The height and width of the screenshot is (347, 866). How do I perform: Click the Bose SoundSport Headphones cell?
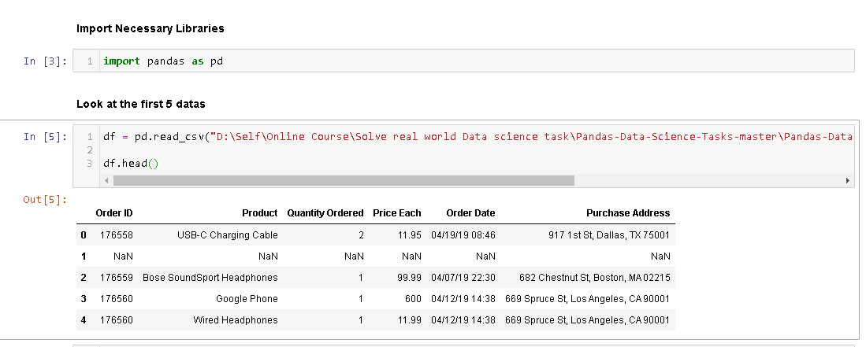coord(210,278)
